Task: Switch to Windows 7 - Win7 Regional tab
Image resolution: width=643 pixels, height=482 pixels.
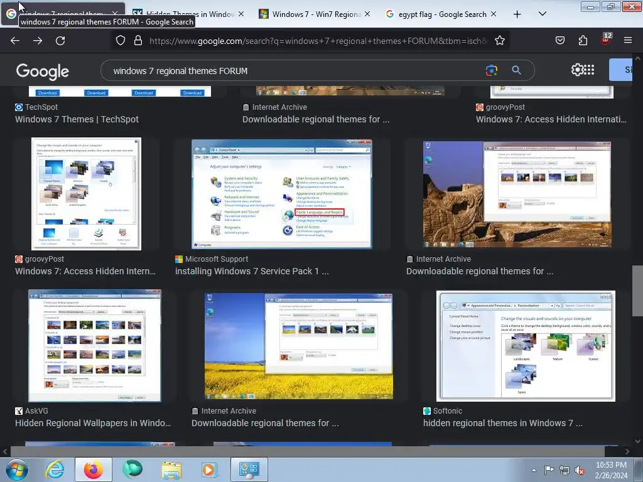Action: click(x=310, y=14)
